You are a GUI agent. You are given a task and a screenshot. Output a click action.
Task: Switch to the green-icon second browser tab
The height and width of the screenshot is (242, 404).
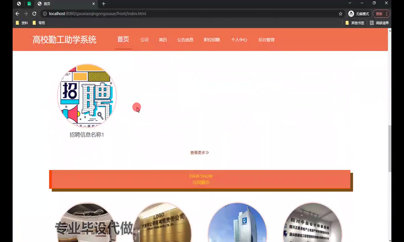(29, 4)
